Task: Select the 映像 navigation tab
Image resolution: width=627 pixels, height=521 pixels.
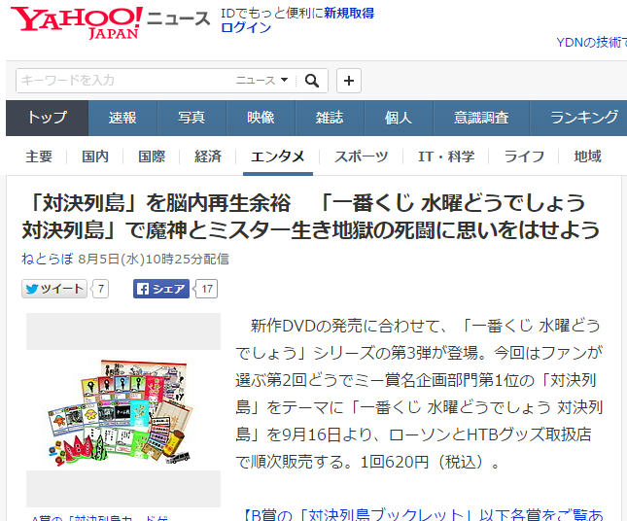Action: click(x=261, y=118)
